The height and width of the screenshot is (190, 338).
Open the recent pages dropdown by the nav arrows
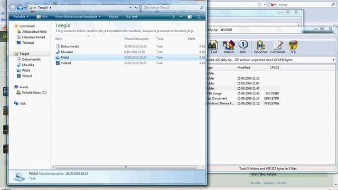tap(25, 8)
